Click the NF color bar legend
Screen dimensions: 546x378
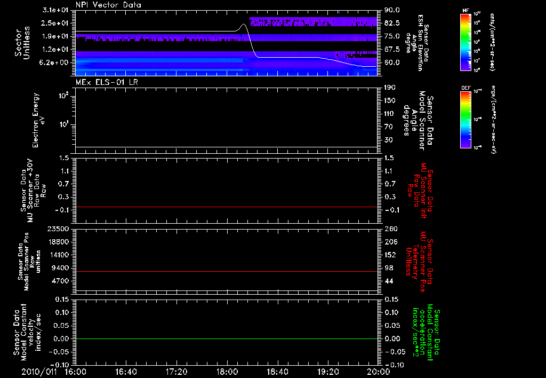[x=465, y=42]
